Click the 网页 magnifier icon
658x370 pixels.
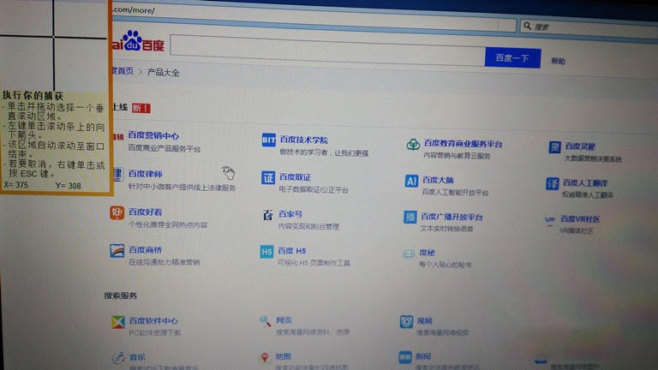point(265,321)
